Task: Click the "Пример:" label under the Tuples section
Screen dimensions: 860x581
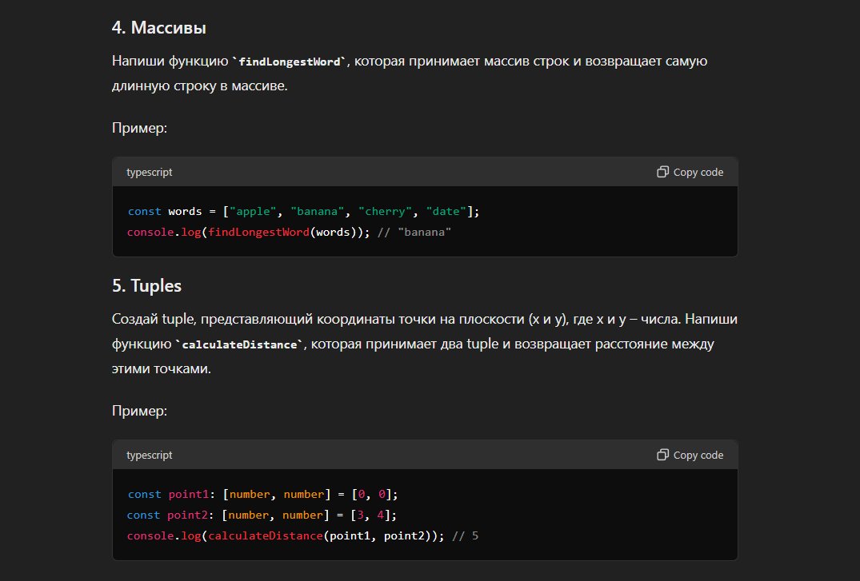Action: click(x=139, y=412)
